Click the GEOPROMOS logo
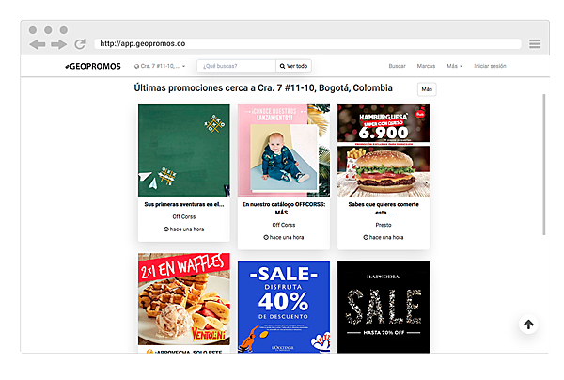Screen dimensions: 564x380 93,66
